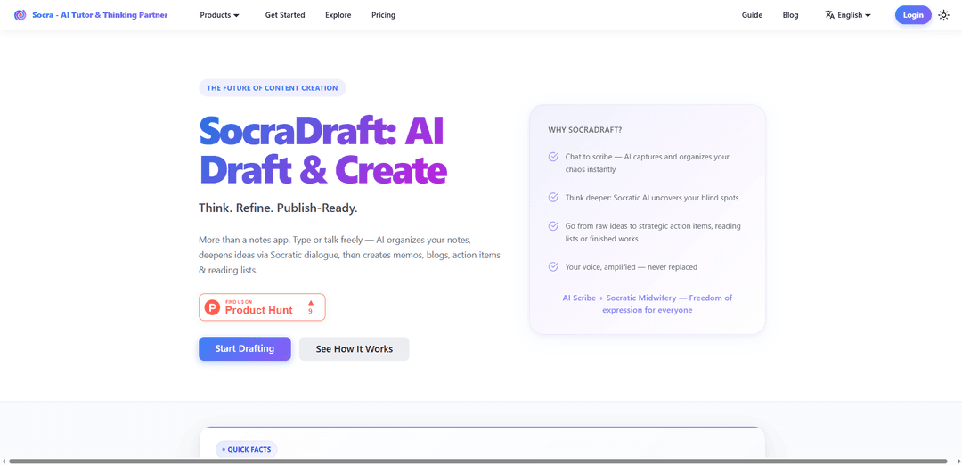This screenshot has height=465, width=962.
Task: Click the Think deeper: Socratic AI text
Action: (651, 198)
